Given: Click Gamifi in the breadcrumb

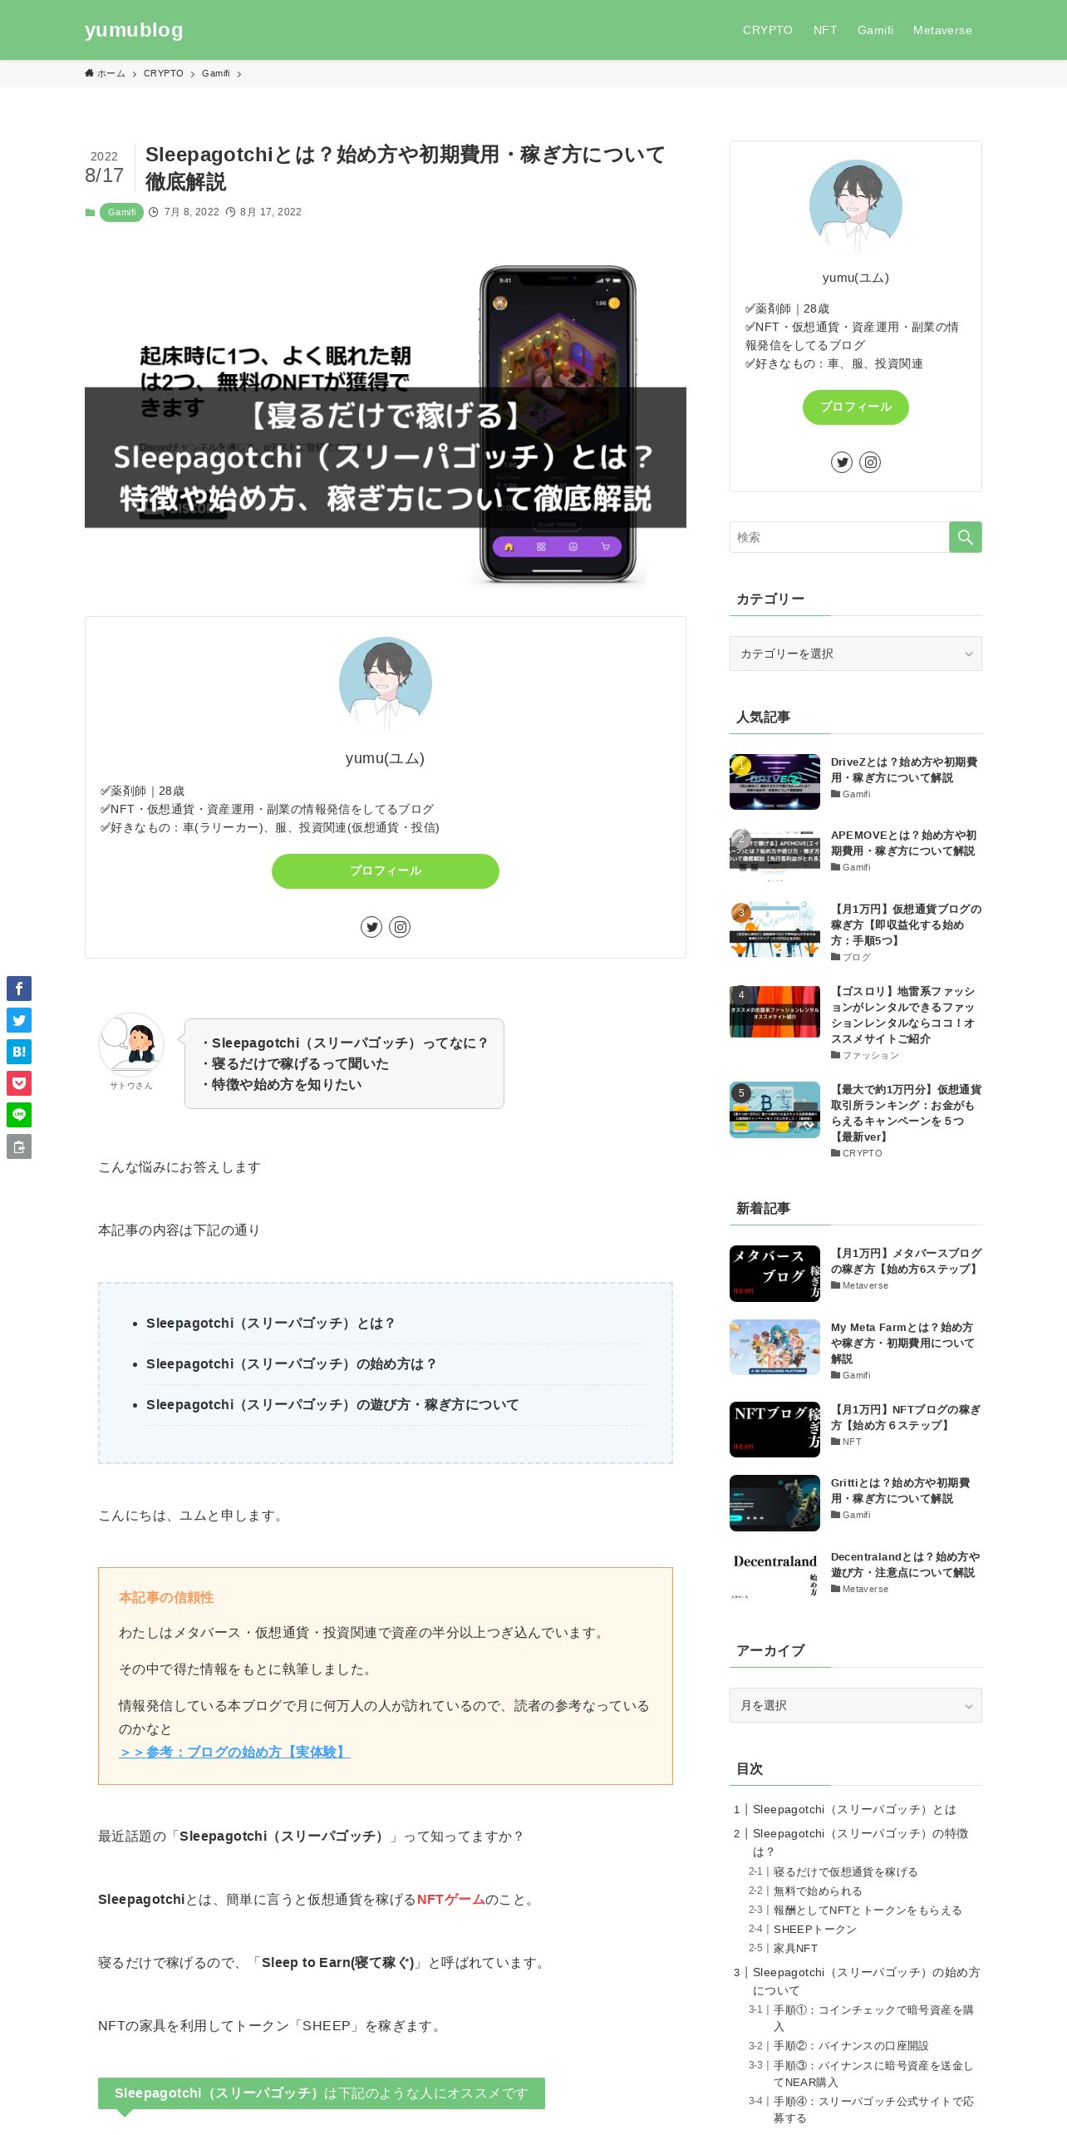Looking at the screenshot, I should [x=216, y=73].
